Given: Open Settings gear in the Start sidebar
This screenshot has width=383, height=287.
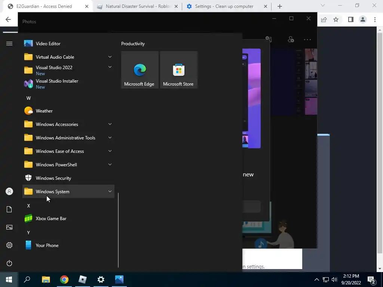Looking at the screenshot, I should pyautogui.click(x=9, y=245).
